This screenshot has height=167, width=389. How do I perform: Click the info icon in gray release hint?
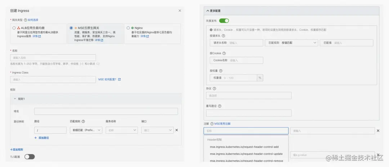(x=211, y=30)
